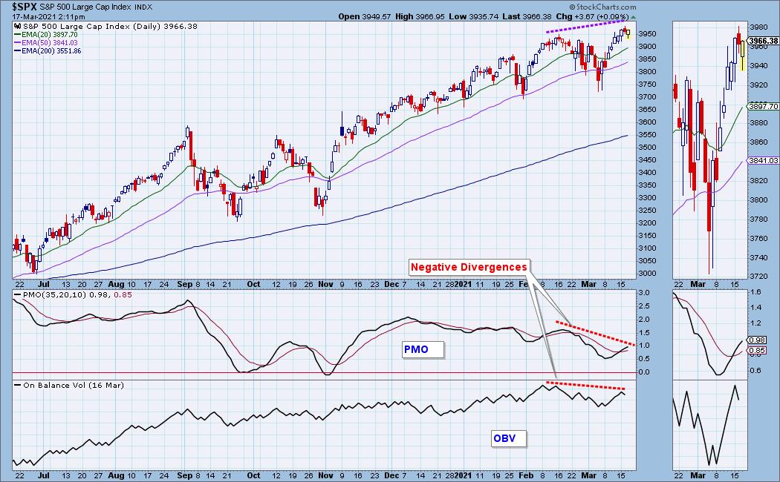Viewport: 780px width, 482px height.
Task: Click the Low 3935.74 value
Action: click(473, 17)
